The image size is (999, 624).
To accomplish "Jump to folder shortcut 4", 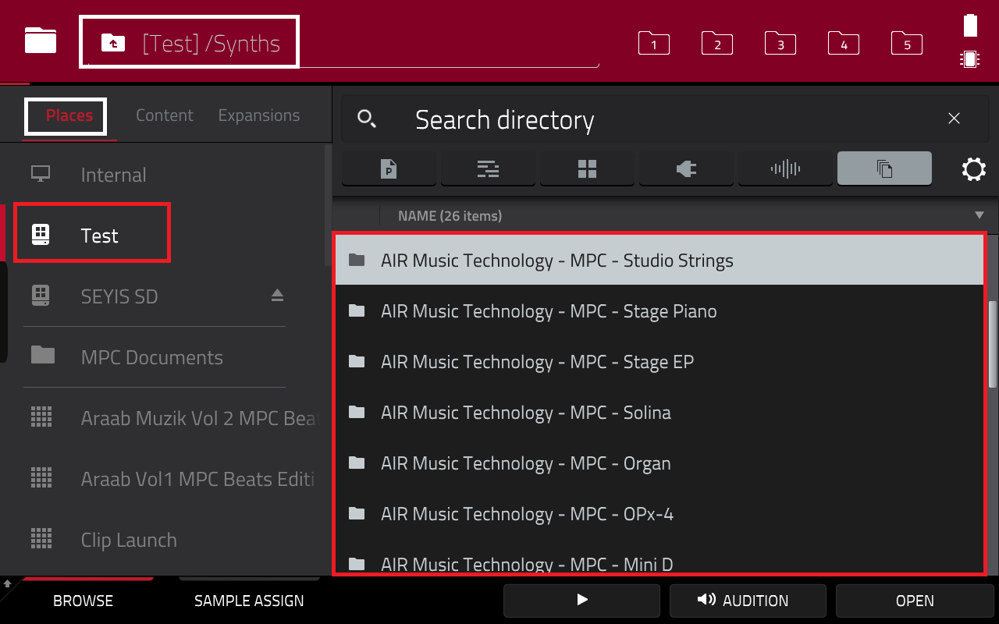I will (x=844, y=43).
